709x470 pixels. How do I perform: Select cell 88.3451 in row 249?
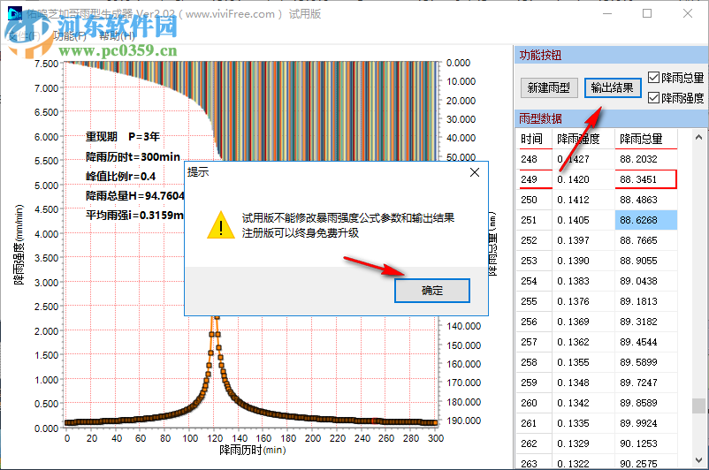(x=645, y=179)
